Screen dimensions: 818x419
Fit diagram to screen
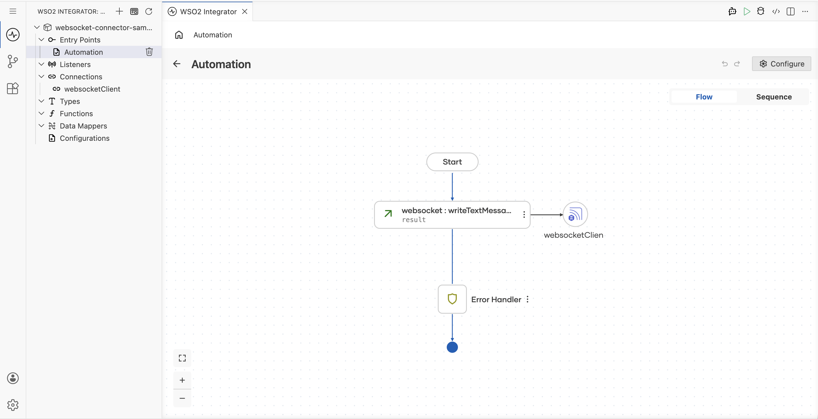tap(182, 358)
